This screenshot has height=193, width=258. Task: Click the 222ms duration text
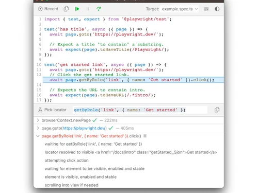tap(111, 120)
